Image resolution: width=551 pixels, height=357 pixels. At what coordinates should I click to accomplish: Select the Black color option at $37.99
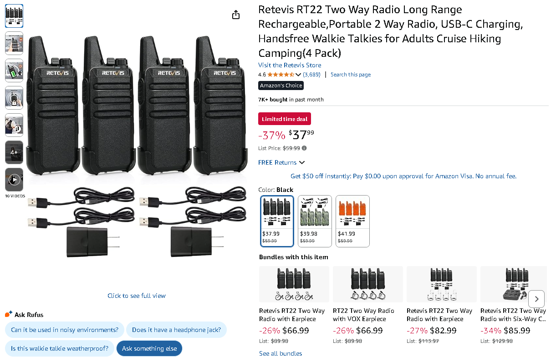[x=277, y=221]
